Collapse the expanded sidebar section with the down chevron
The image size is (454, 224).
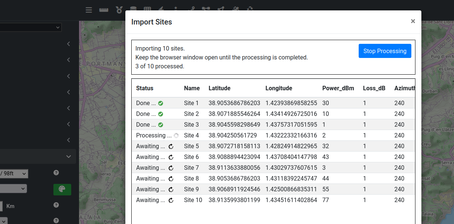(x=69, y=157)
